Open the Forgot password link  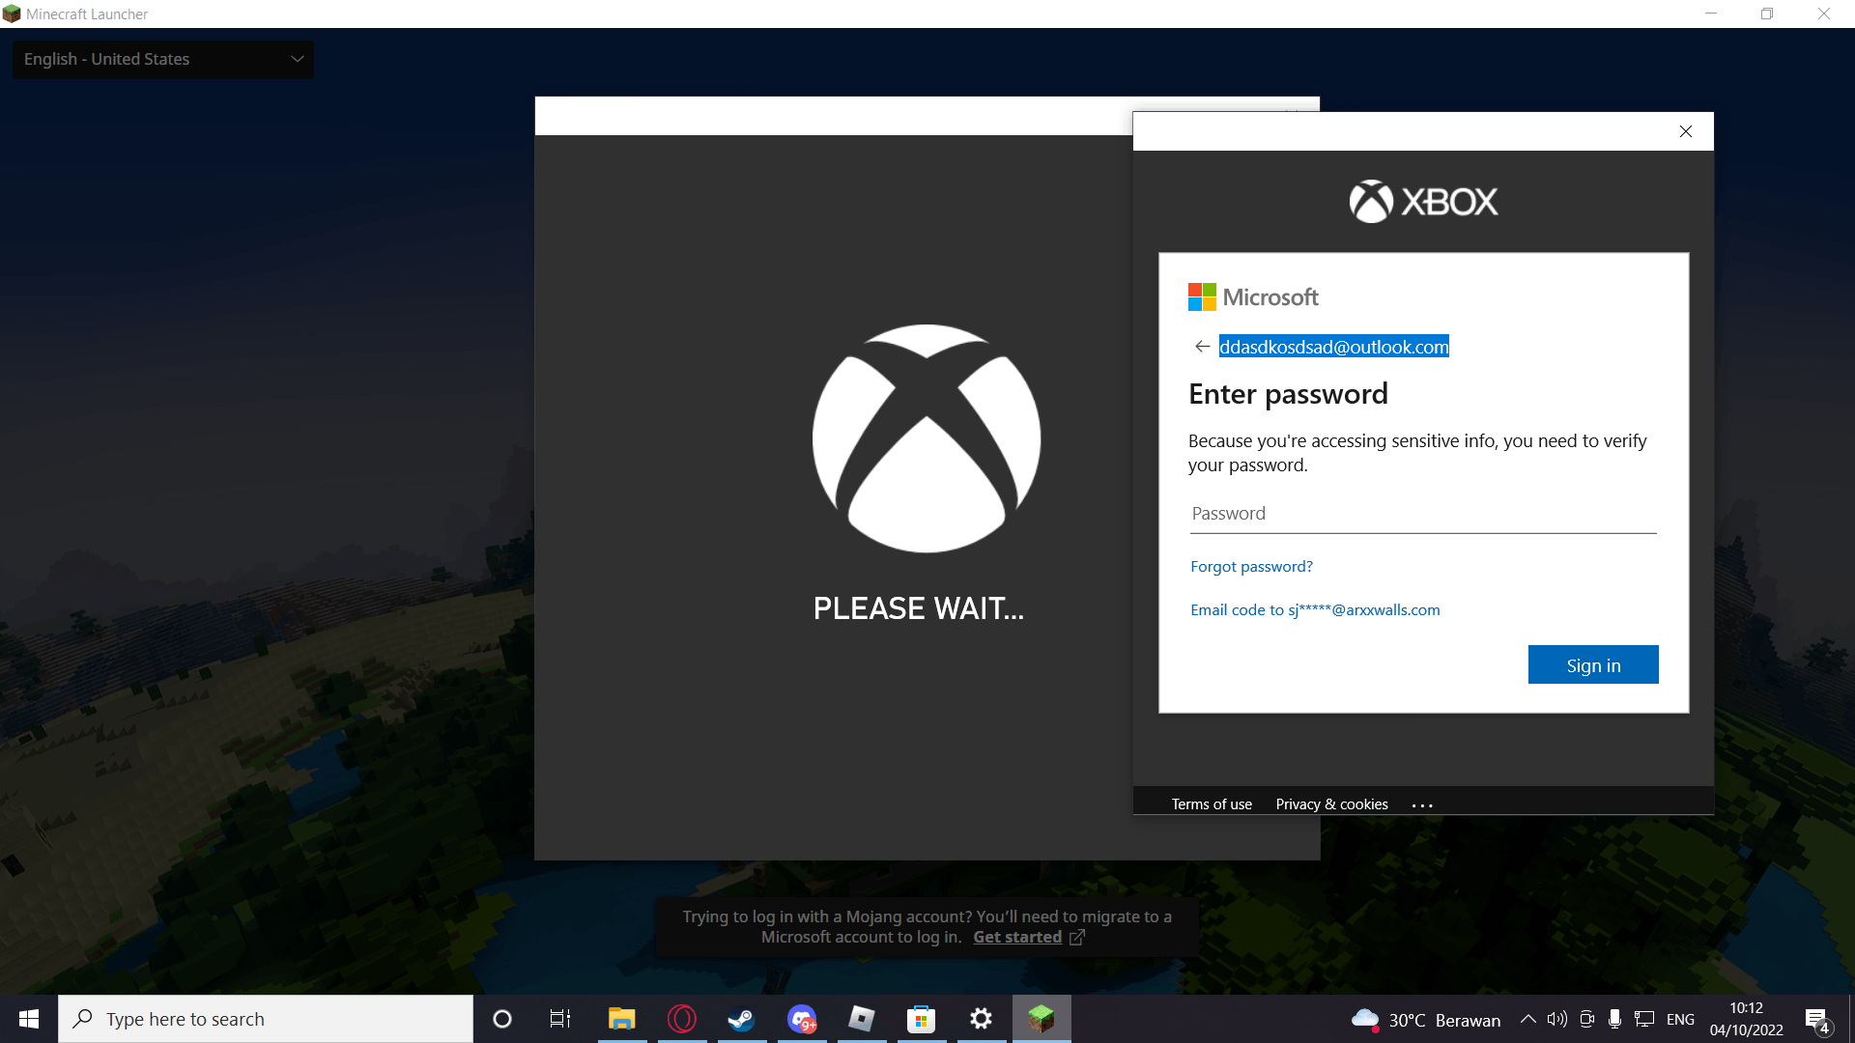(x=1251, y=567)
